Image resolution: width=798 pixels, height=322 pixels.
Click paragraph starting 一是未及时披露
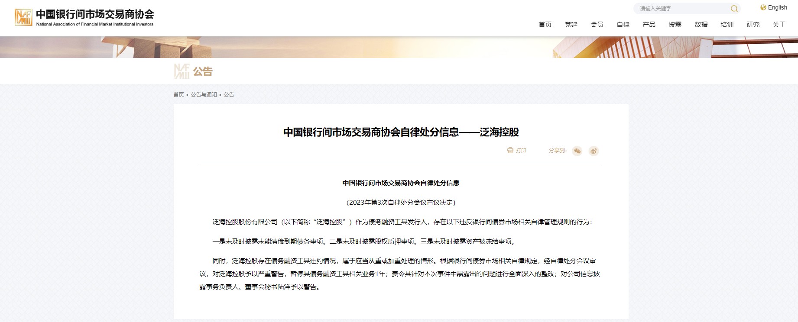[x=365, y=241]
